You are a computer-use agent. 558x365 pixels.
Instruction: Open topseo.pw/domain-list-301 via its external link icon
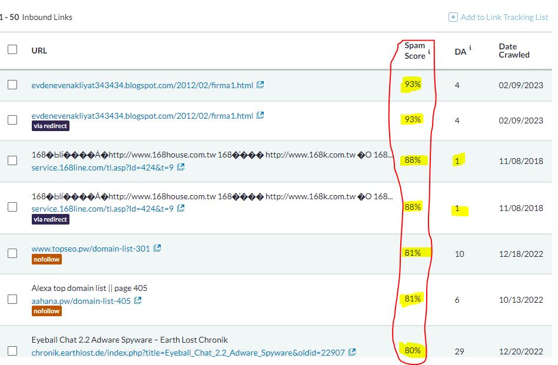157,247
